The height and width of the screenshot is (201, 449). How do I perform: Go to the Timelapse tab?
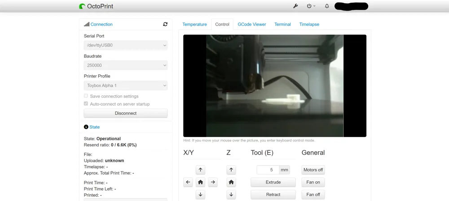coord(309,24)
